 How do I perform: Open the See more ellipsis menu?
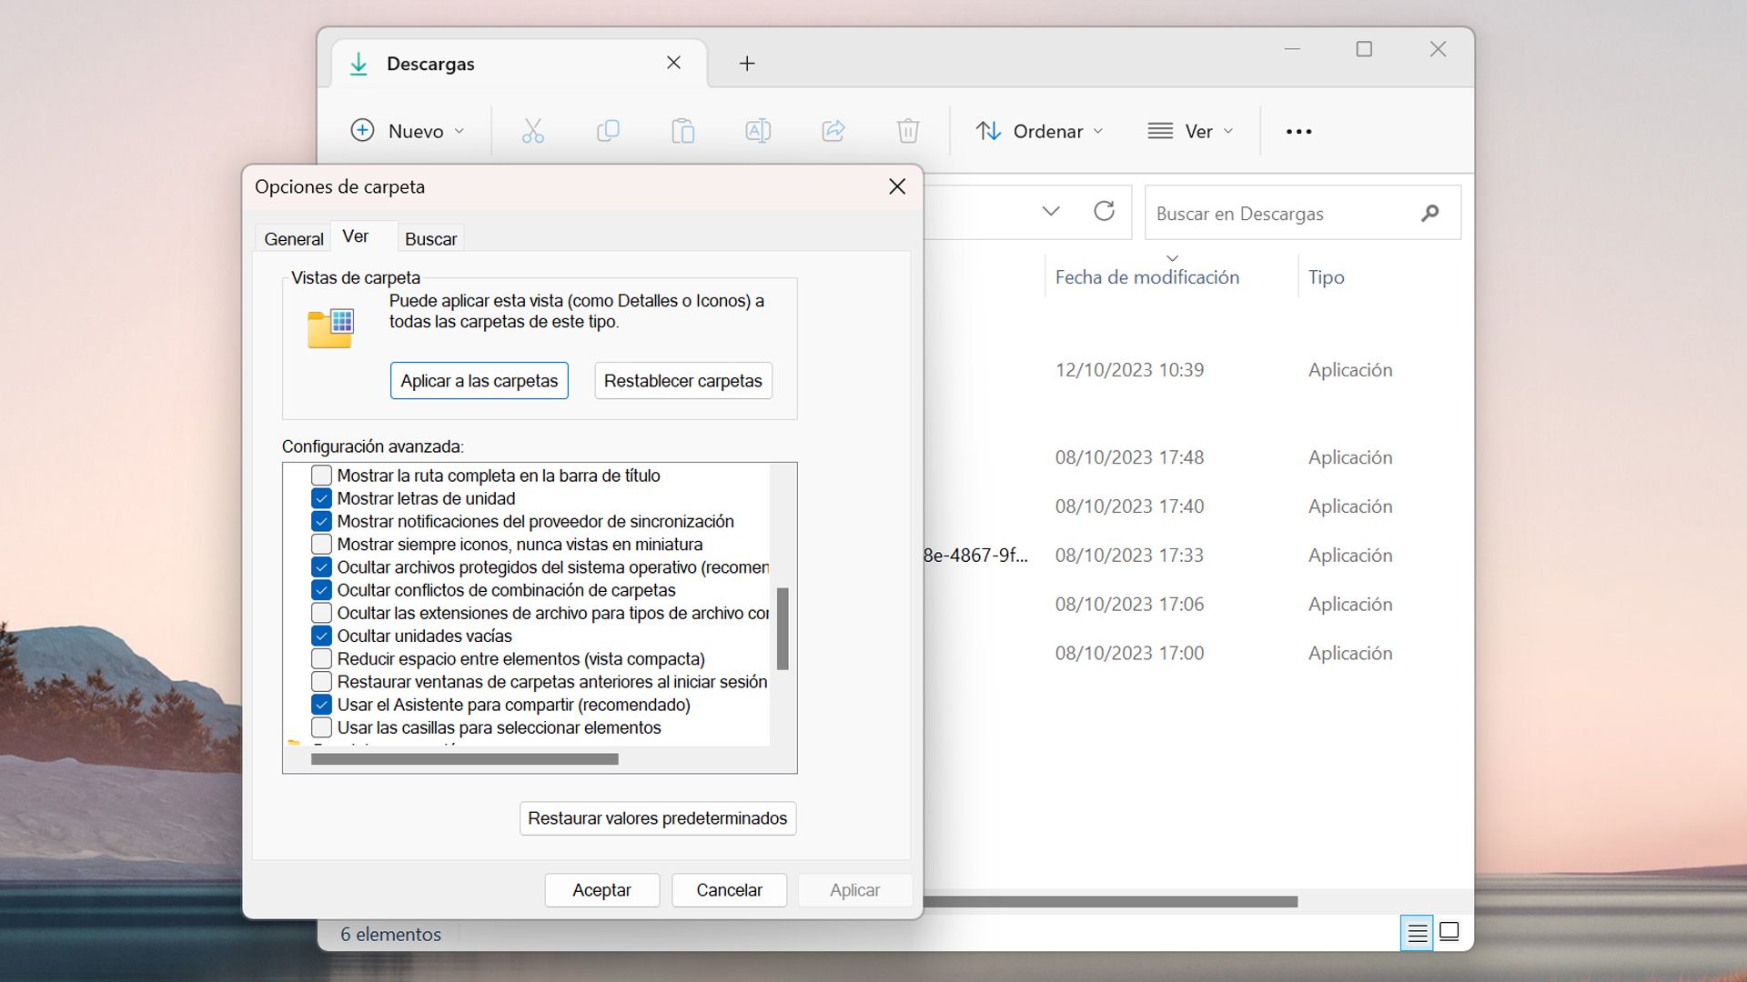tap(1298, 130)
